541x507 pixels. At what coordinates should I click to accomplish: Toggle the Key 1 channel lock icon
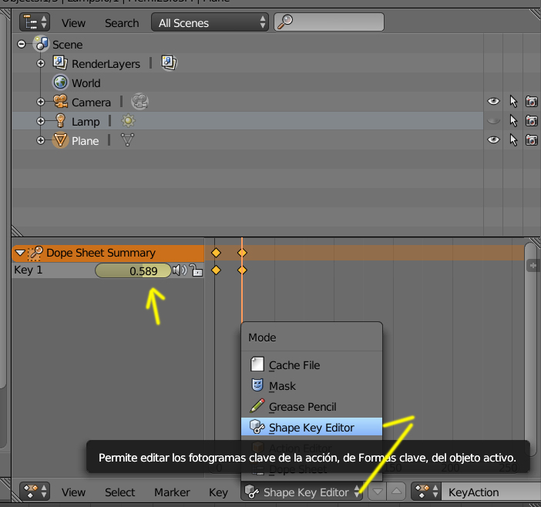coord(197,270)
